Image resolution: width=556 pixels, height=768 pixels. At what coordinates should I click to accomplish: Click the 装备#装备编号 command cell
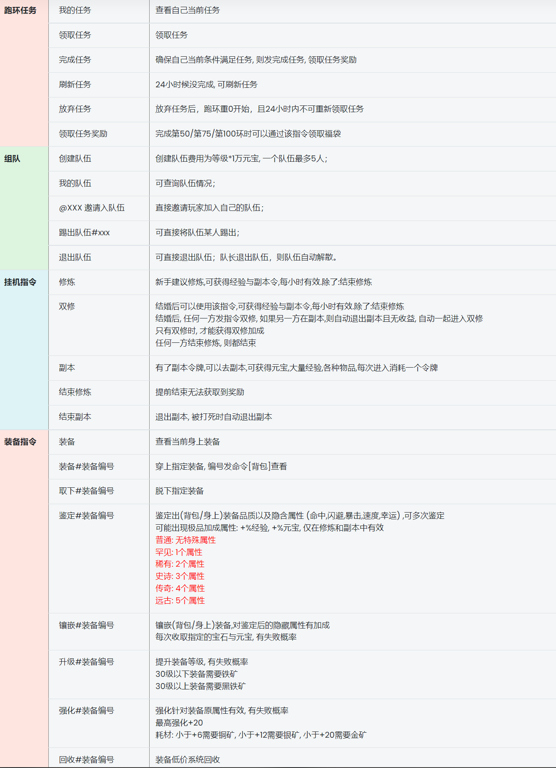coord(99,467)
